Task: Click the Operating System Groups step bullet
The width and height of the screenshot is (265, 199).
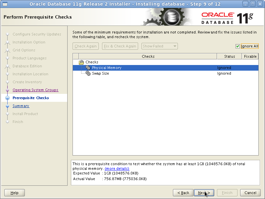Action: pyautogui.click(x=7, y=90)
